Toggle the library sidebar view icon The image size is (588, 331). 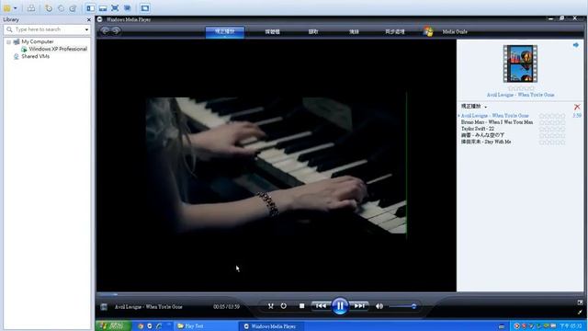click(90, 8)
